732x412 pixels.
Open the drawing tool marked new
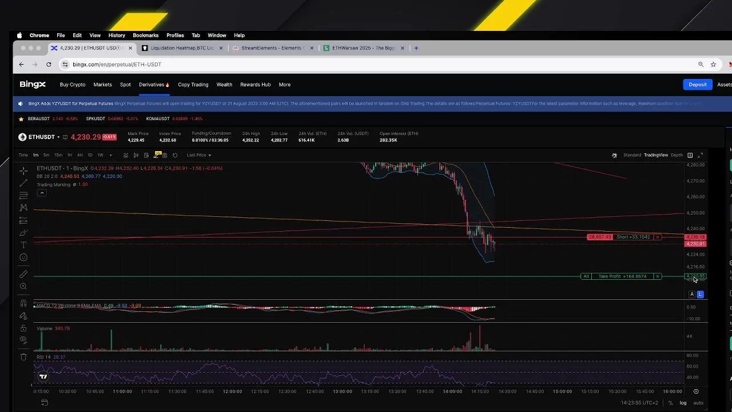pos(156,154)
